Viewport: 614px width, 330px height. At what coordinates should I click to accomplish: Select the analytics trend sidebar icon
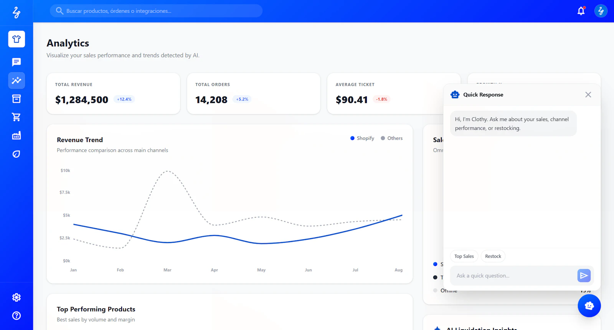click(x=17, y=80)
